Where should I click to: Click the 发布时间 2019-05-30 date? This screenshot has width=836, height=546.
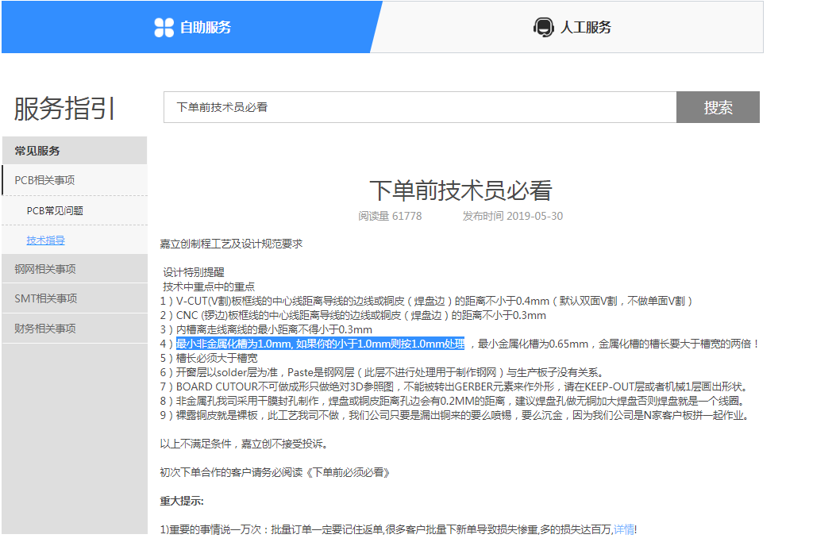click(512, 216)
